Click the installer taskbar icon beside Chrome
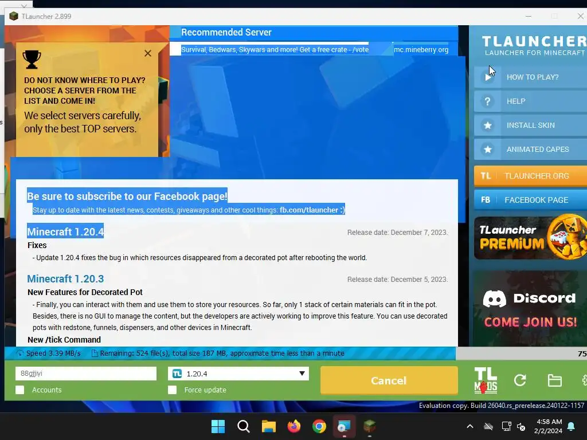 coord(344,426)
